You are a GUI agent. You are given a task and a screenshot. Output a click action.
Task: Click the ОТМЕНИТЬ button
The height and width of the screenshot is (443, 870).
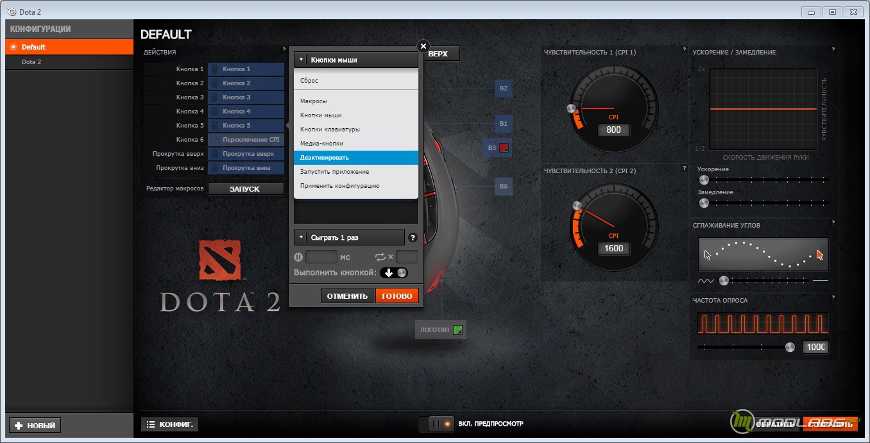pos(347,296)
